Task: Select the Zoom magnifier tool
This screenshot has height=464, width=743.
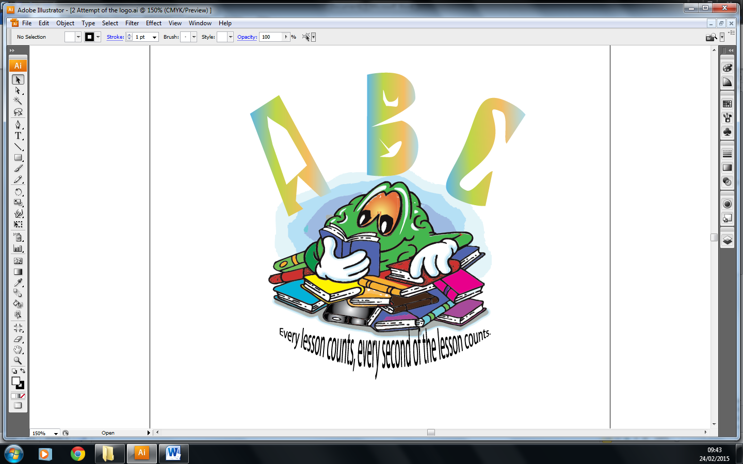Action: 18,360
